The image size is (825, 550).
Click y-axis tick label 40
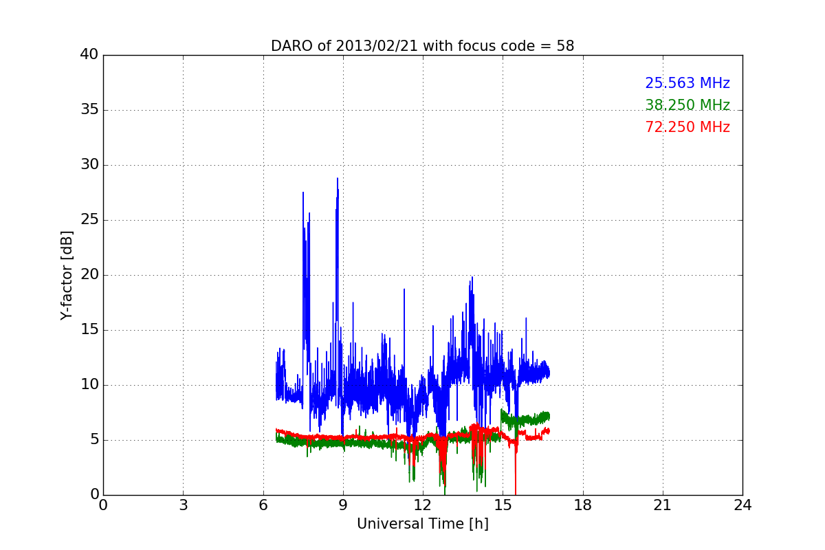(89, 55)
